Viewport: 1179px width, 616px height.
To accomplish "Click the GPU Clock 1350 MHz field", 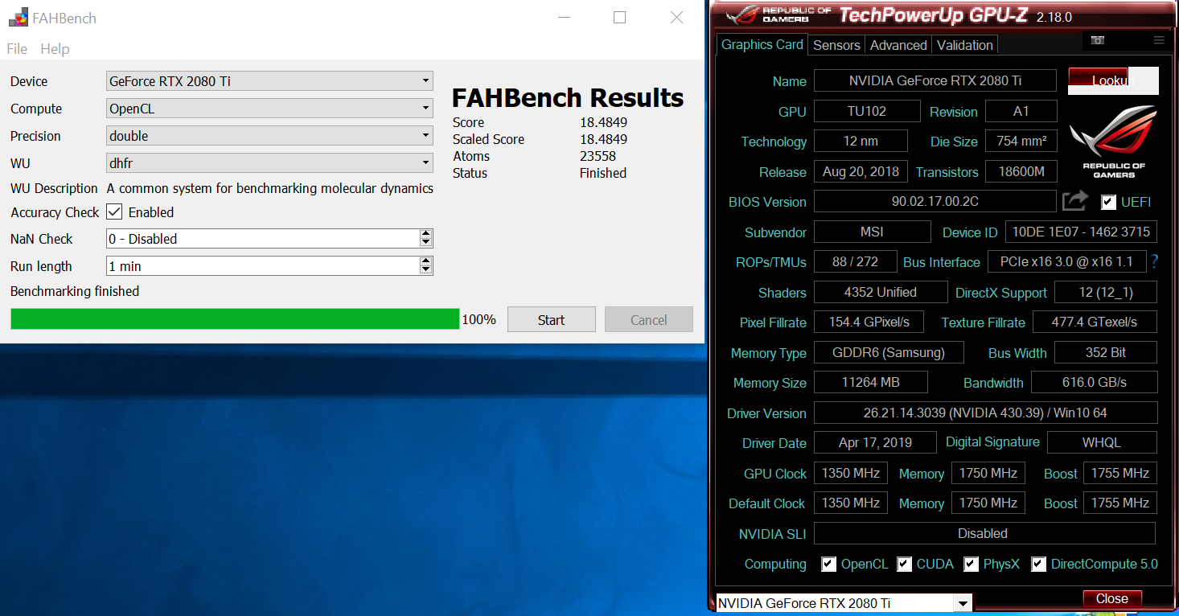I will coord(851,473).
